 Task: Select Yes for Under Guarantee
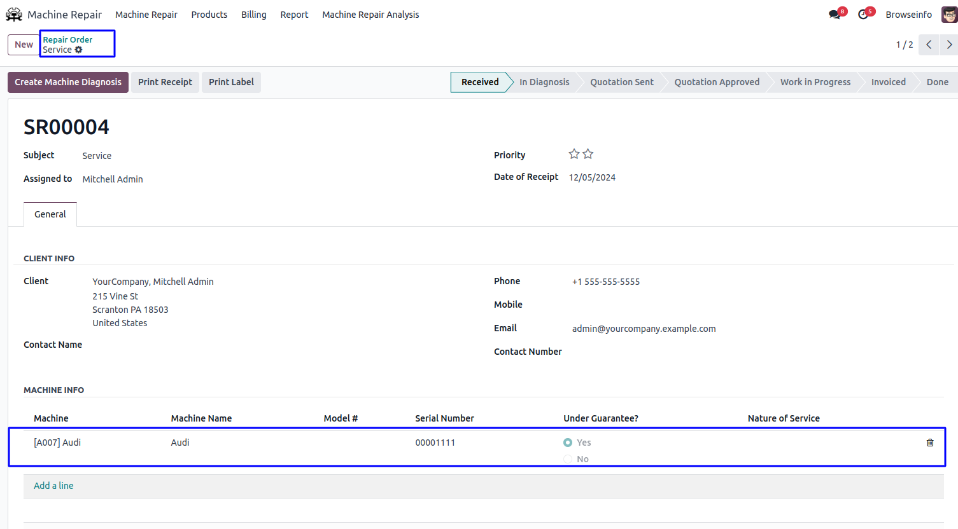568,443
